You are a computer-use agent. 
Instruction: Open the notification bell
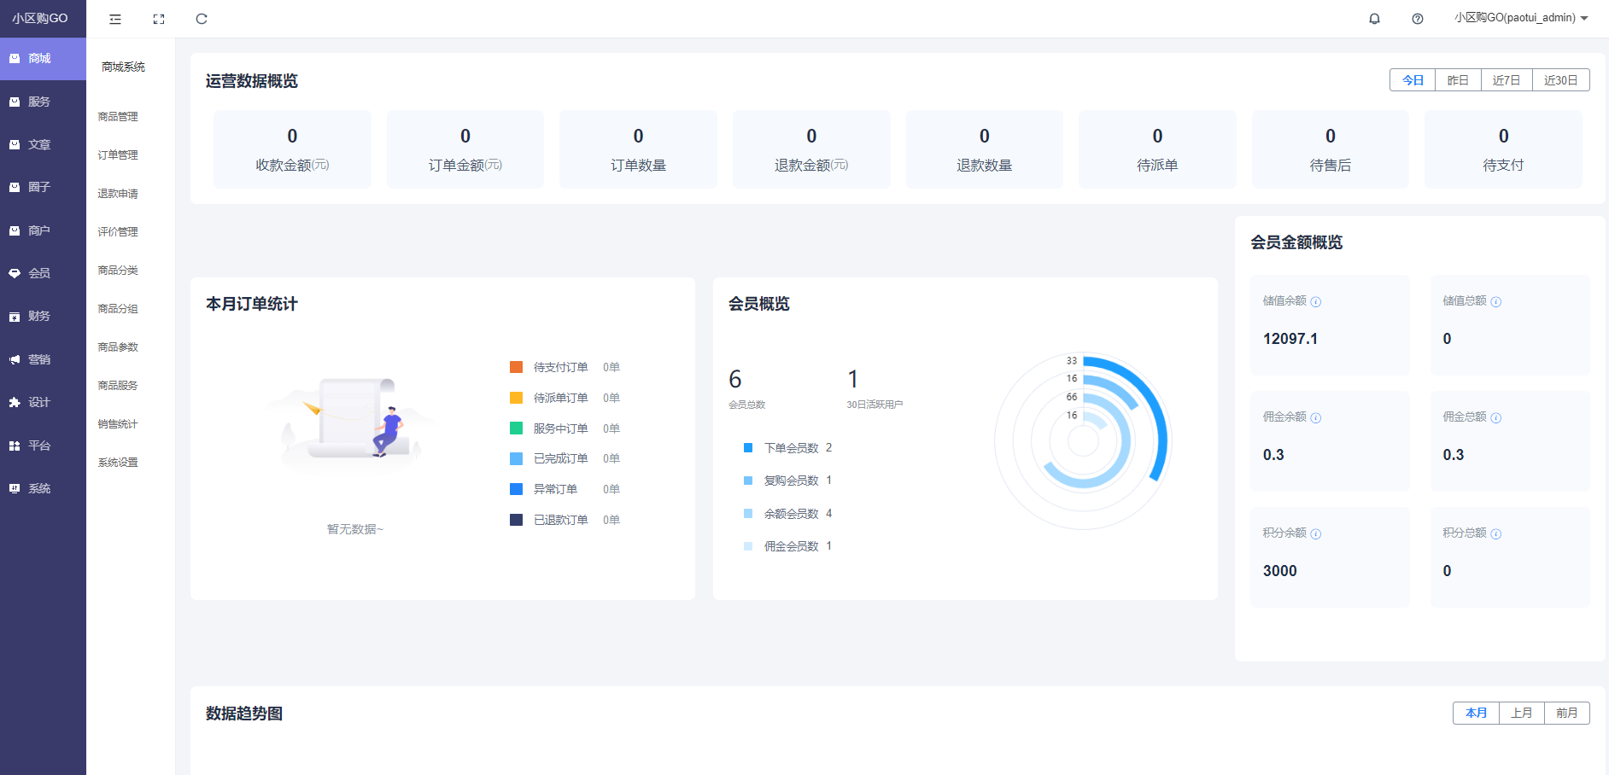[x=1374, y=19]
